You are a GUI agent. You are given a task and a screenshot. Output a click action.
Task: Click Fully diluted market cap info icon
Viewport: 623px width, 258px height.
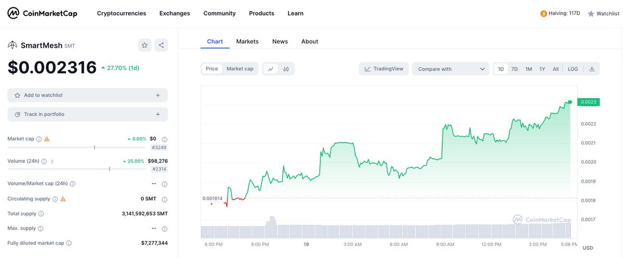coord(69,243)
